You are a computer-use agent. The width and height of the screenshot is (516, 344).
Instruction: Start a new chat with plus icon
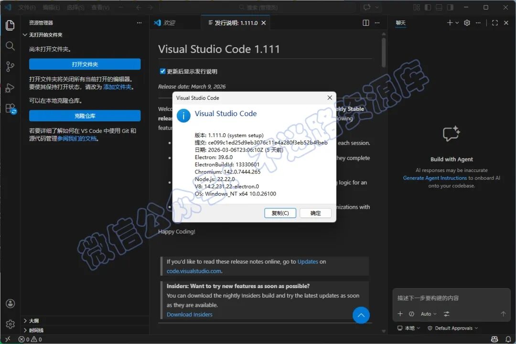[x=450, y=23]
